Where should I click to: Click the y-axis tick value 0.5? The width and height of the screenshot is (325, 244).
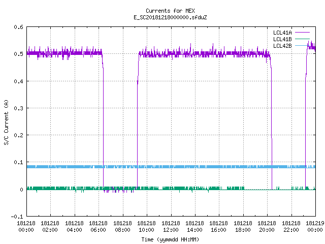(18, 54)
